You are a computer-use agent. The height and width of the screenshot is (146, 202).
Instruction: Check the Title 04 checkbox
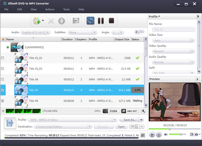pyautogui.click(x=3, y=79)
